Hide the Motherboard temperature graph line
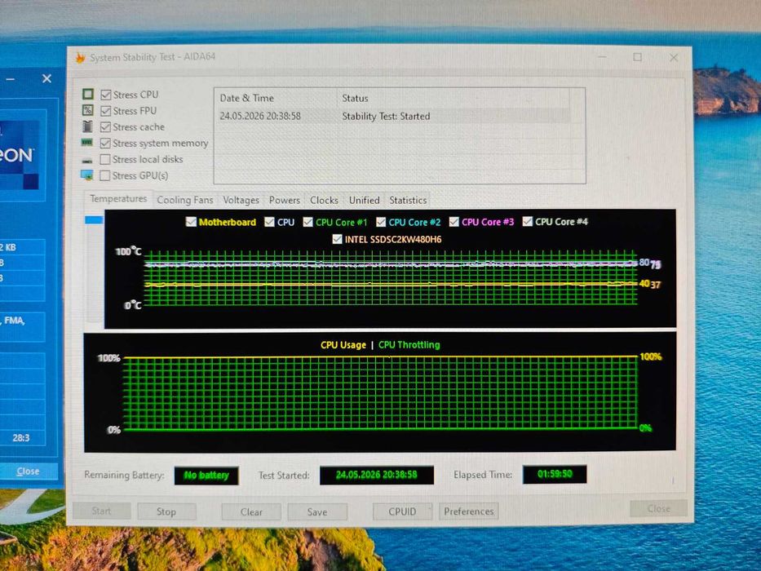Screen dimensions: 761x571 (x=191, y=222)
